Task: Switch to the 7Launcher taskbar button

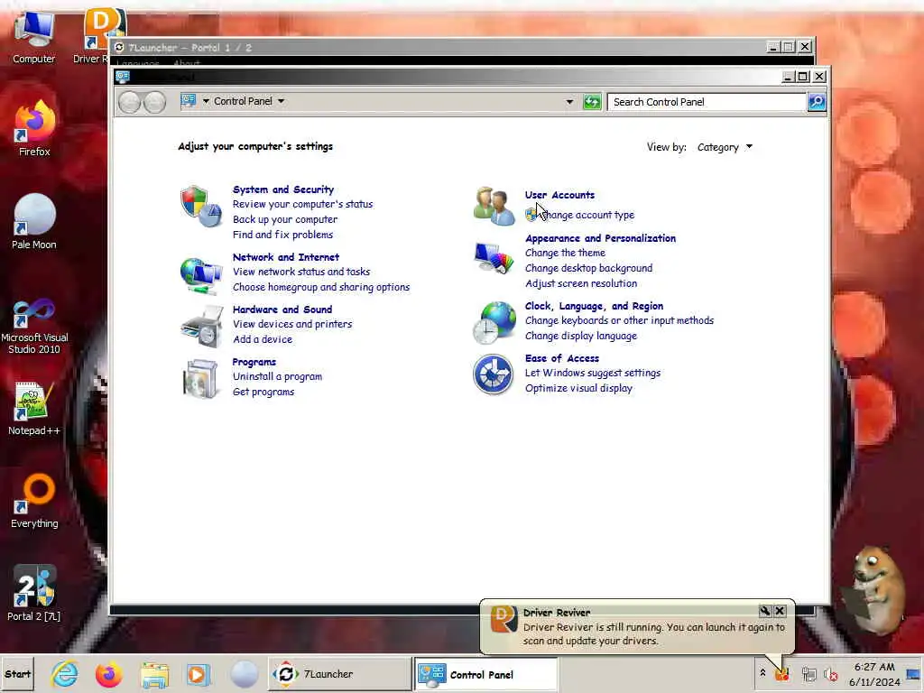Action: point(339,673)
